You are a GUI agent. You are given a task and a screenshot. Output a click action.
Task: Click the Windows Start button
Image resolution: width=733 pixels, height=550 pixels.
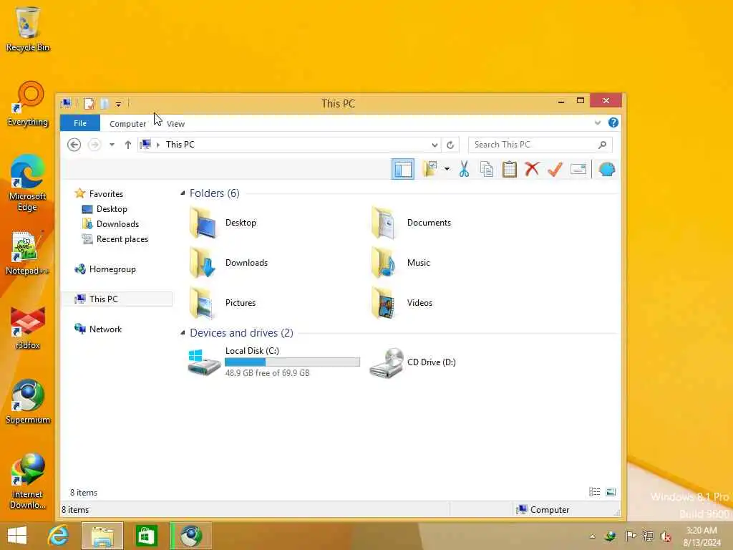17,536
